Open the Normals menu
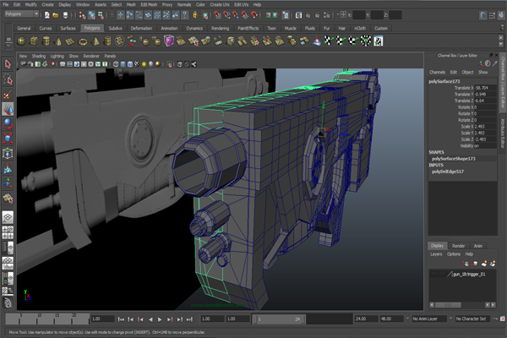The width and height of the screenshot is (507, 338). coord(184,4)
